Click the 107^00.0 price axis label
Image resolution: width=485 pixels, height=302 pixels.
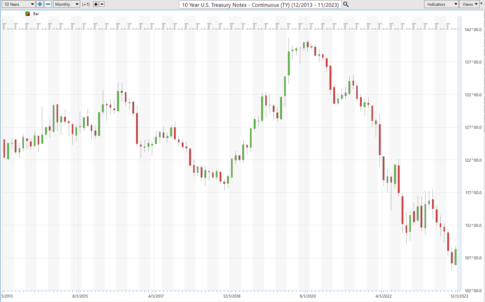click(x=473, y=258)
